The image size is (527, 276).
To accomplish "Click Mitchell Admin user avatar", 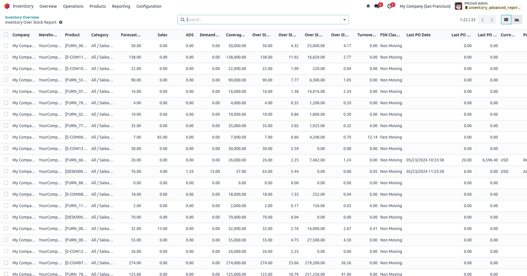I will (458, 6).
